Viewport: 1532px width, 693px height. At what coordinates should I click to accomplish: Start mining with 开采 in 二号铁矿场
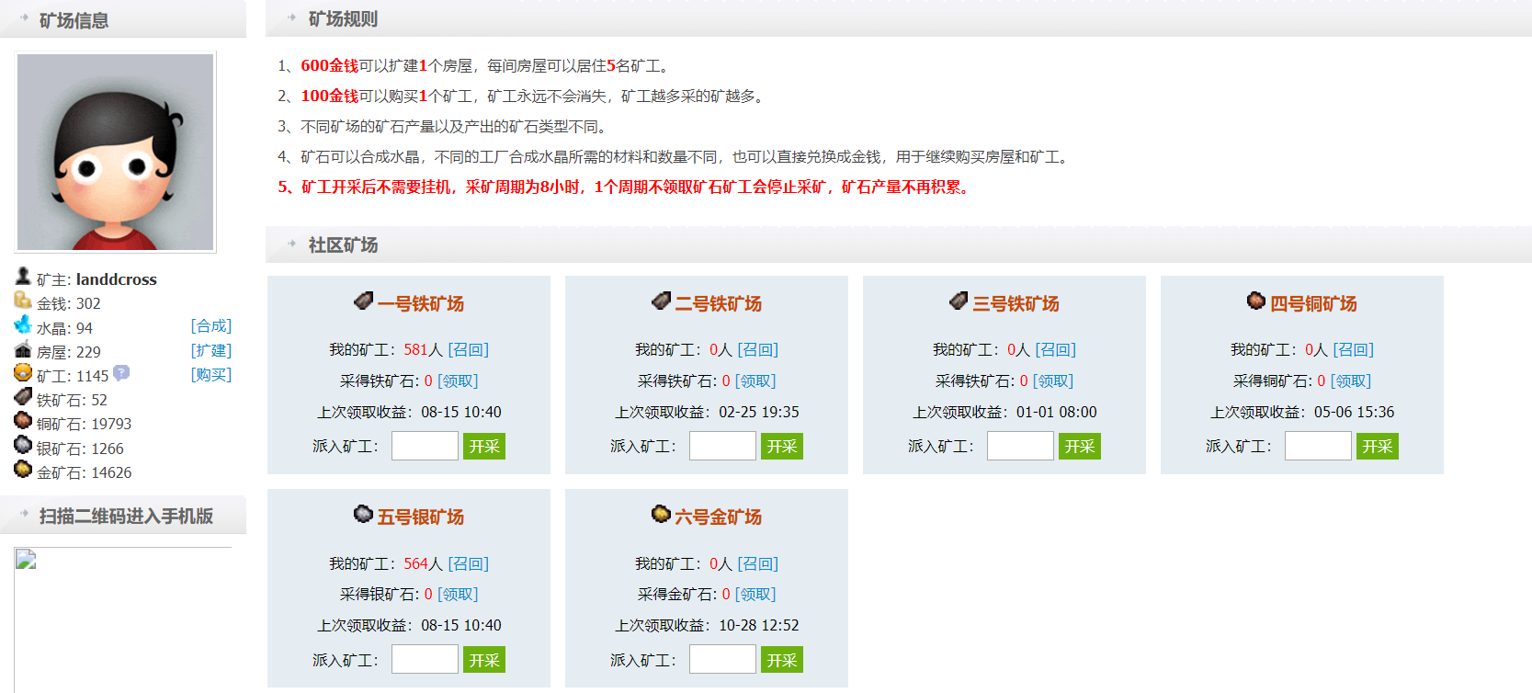782,447
